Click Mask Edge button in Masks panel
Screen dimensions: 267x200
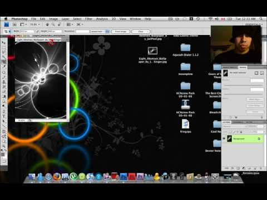[255, 99]
